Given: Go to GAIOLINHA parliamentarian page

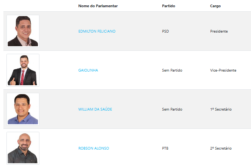Looking at the screenshot, I should (88, 70).
